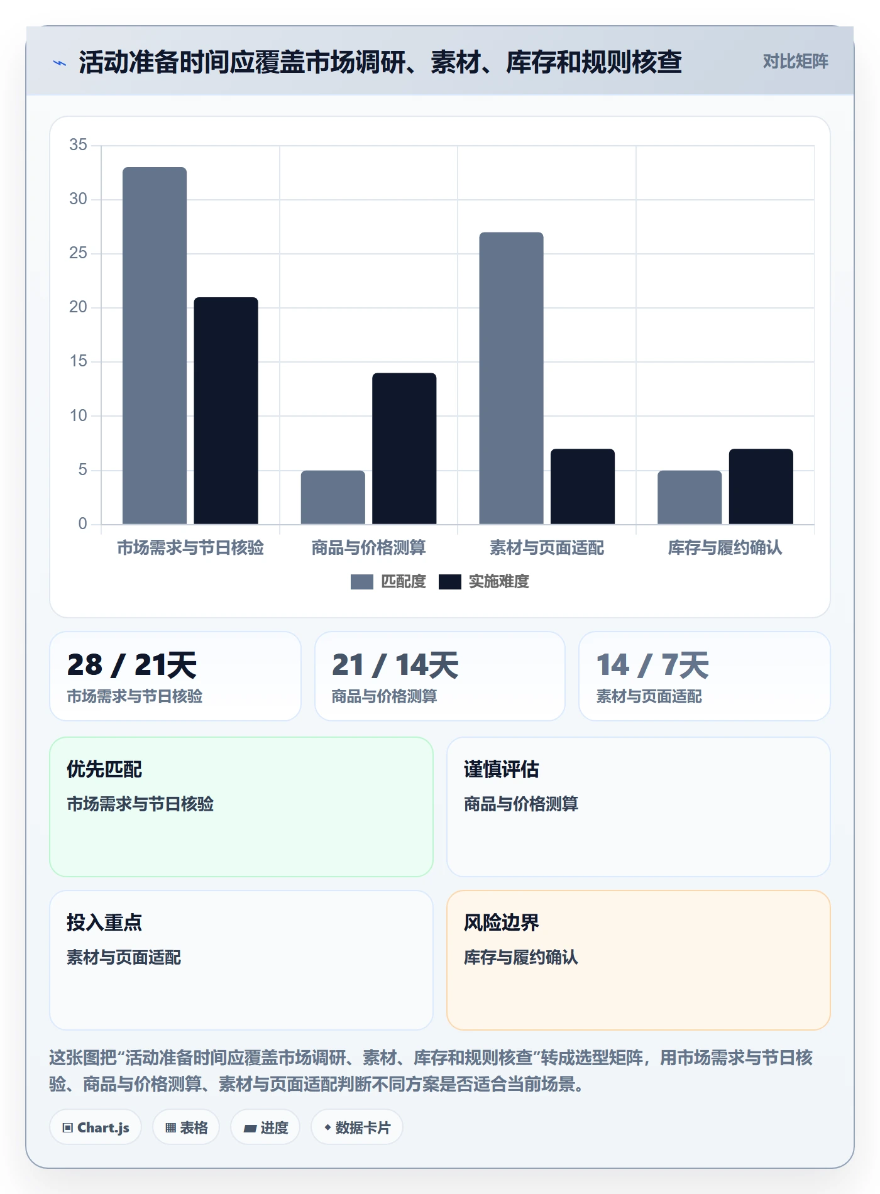Click 库存与履约确认 under 风险边界
The image size is (880, 1194).
521,957
